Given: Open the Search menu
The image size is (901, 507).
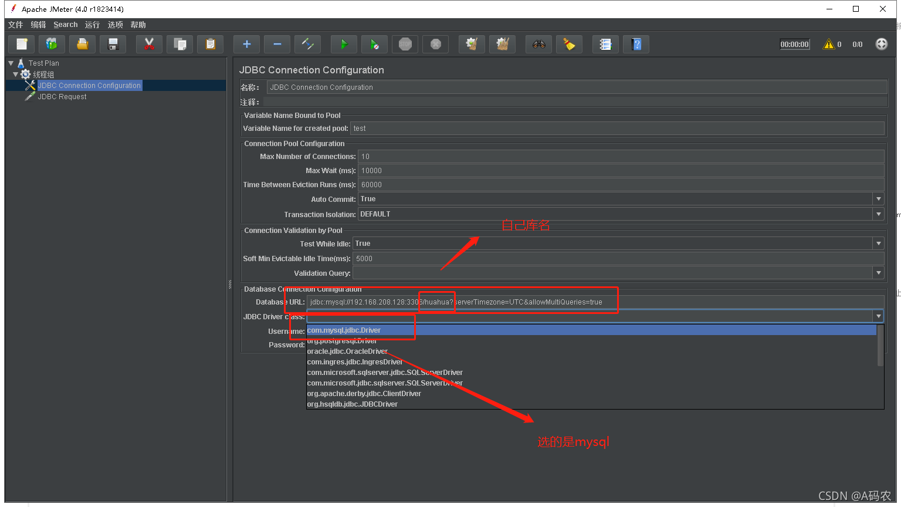Looking at the screenshot, I should click(x=66, y=25).
